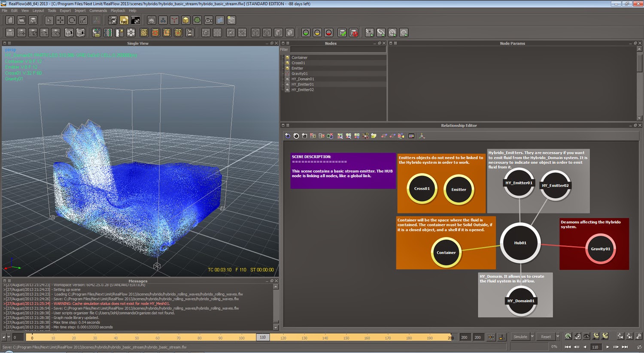Click the hourglass icon in second toolbar
Image resolution: width=644 pixels, height=353 pixels.
(x=190, y=33)
